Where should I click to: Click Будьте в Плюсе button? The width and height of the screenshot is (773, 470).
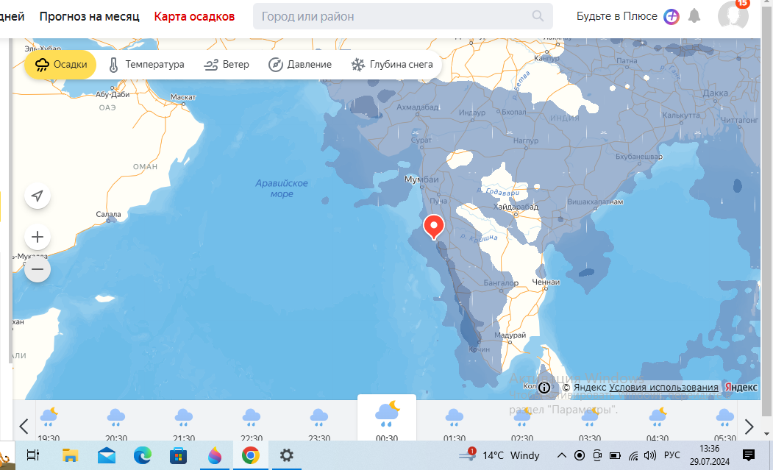click(627, 16)
